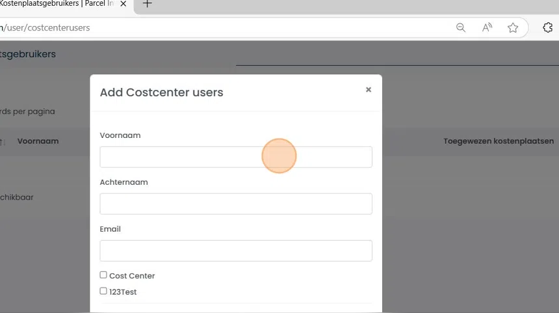Click the Read Aloud icon
Screen dimensions: 559x313
coord(487,27)
